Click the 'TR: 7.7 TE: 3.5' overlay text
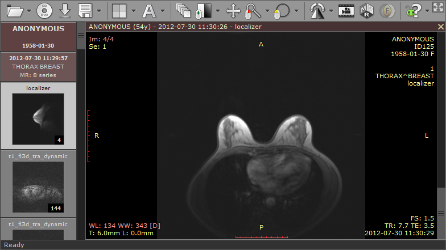 (409, 226)
